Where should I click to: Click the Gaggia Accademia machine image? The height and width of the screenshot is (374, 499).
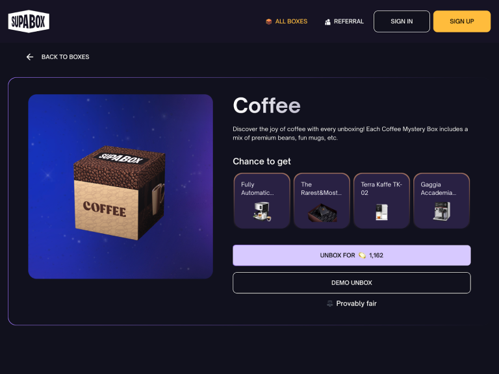point(442,211)
